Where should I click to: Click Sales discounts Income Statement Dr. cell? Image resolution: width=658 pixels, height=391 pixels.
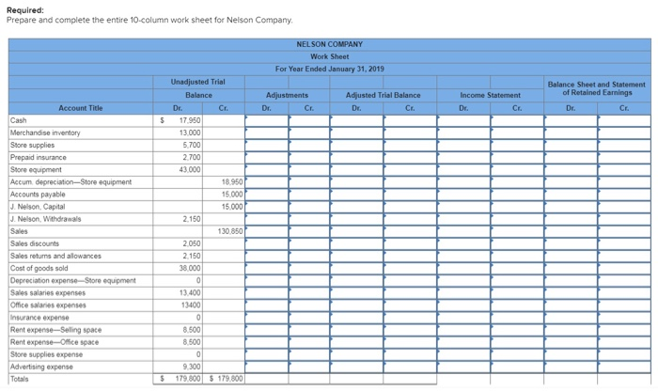click(x=463, y=243)
